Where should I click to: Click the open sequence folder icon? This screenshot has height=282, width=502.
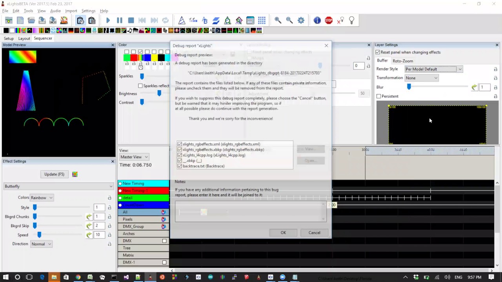click(31, 20)
